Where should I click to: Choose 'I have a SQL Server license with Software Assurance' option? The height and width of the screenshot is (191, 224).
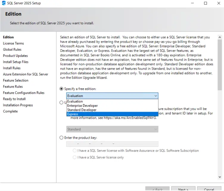pos(74,151)
